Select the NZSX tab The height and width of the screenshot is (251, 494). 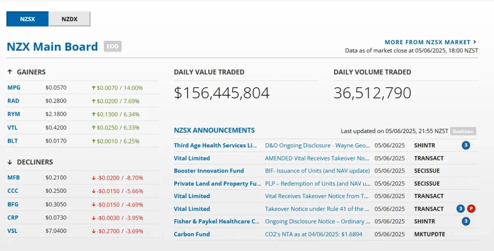pyautogui.click(x=27, y=19)
